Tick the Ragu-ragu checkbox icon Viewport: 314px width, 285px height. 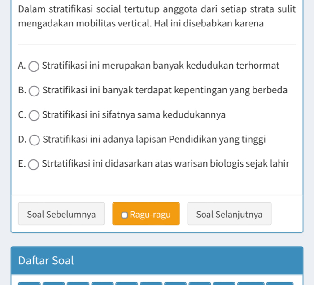pyautogui.click(x=125, y=215)
